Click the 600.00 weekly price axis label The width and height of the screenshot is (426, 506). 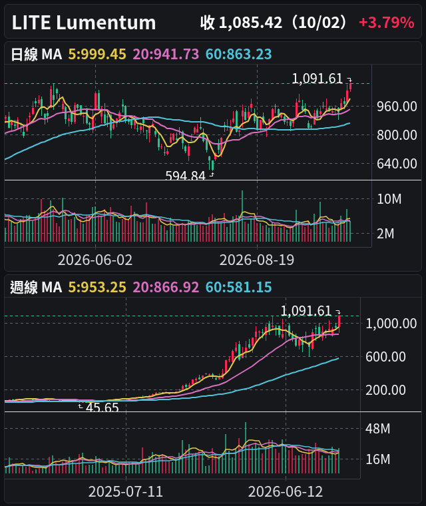(385, 357)
